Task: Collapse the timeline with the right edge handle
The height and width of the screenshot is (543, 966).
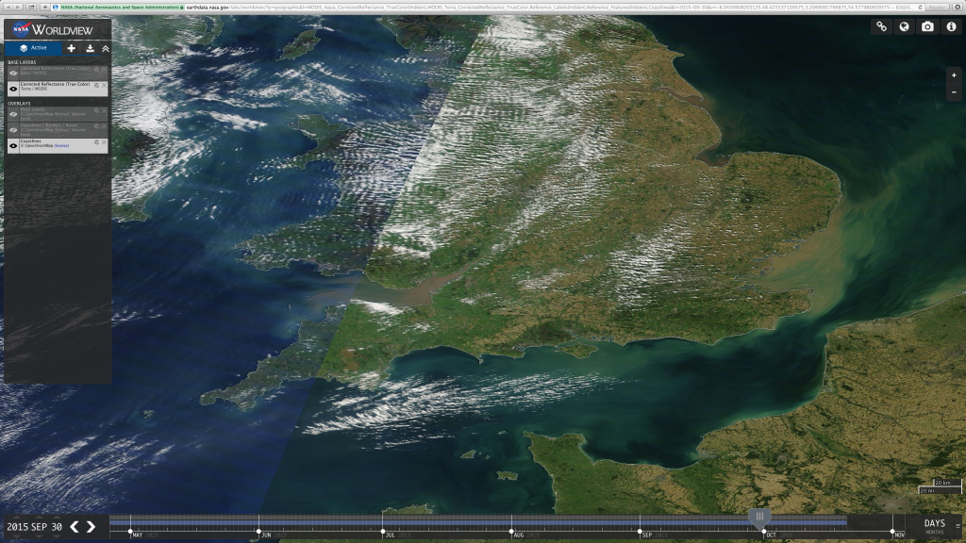Action: pos(958,526)
